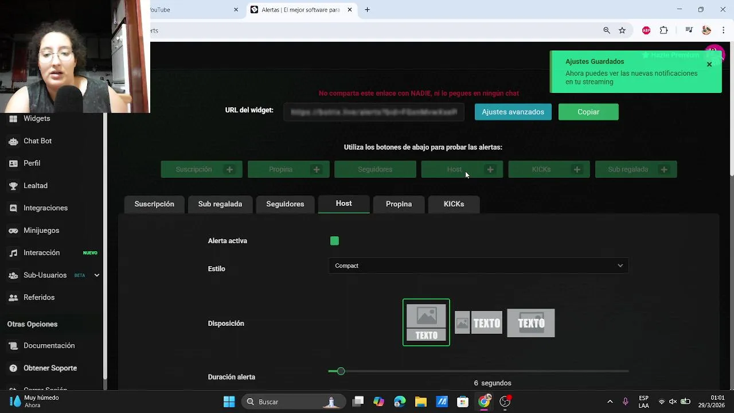Click the taskbar Buscar search box
Screen dimensions: 734x413
[x=294, y=402]
